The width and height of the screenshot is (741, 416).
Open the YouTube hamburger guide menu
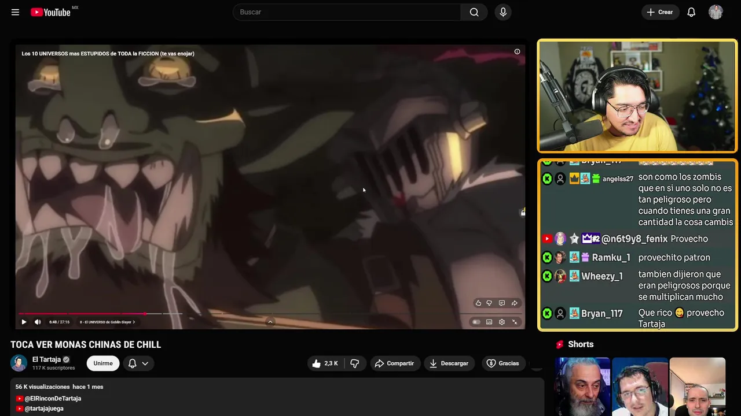15,12
